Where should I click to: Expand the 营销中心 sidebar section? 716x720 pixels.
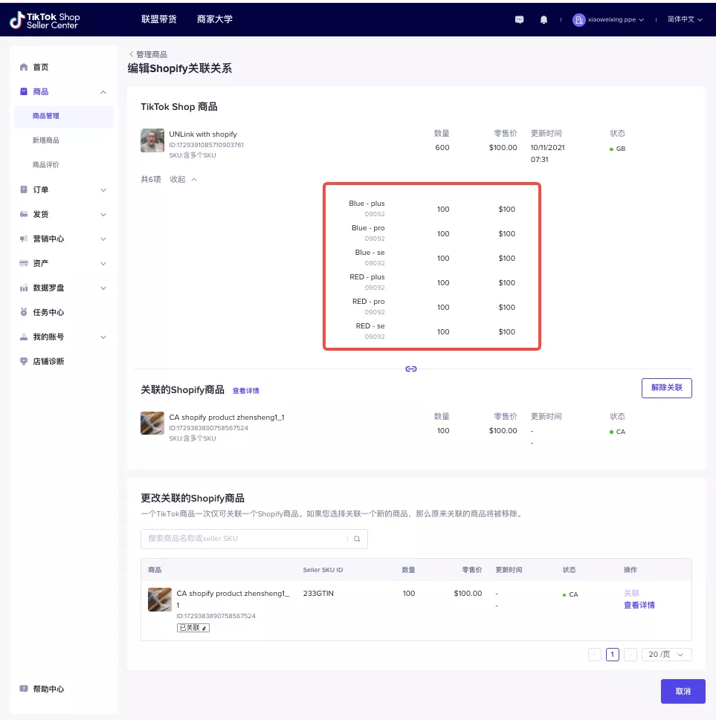pyautogui.click(x=103, y=239)
